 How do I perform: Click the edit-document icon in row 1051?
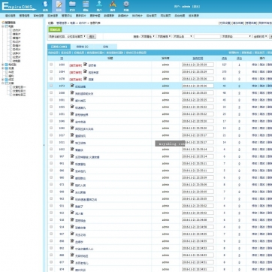pos(72,113)
